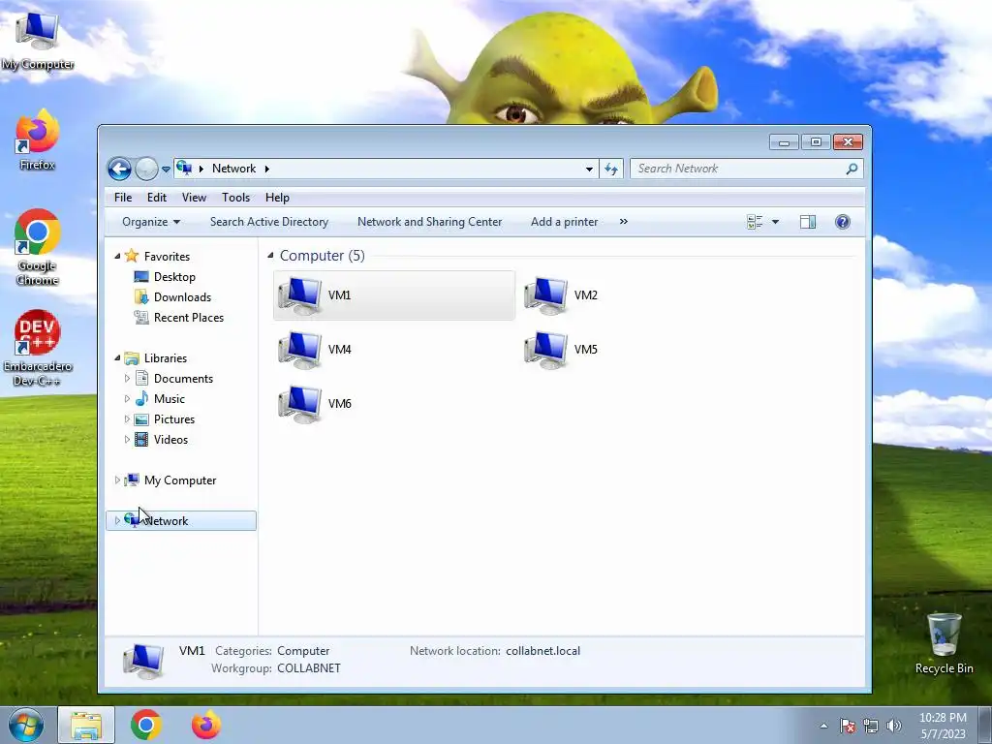Expand the Documents library node
The width and height of the screenshot is (992, 744).
(x=127, y=379)
